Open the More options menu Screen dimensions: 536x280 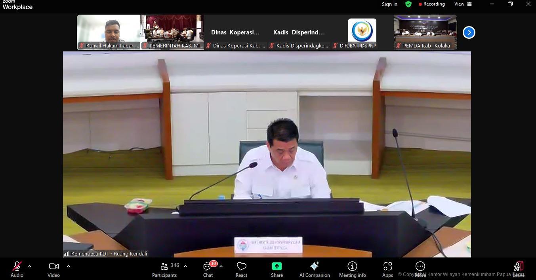click(420, 269)
